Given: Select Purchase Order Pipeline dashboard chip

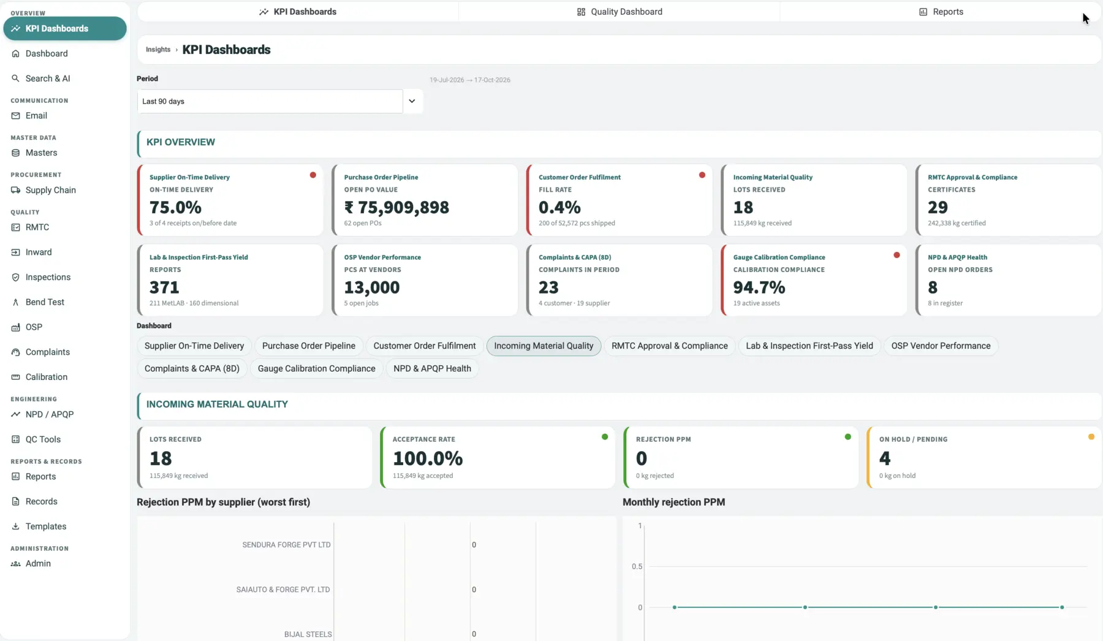Looking at the screenshot, I should (x=309, y=346).
